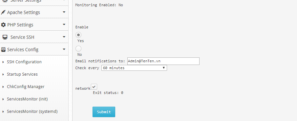Expand Apache Settings with its caret
Screen dimensions: 297x121
point(64,12)
